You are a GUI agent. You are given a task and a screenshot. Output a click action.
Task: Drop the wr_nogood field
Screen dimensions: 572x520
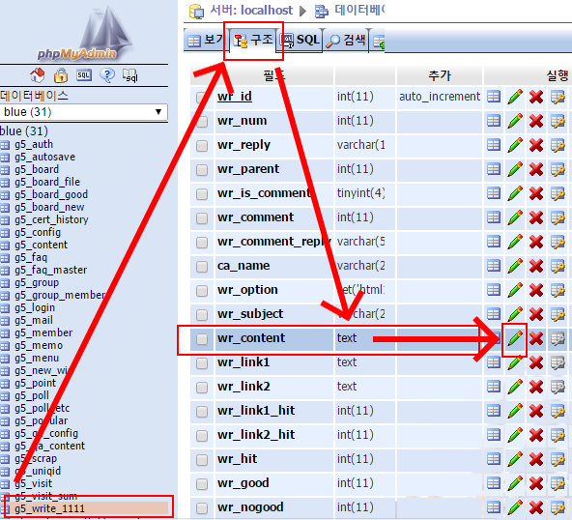coord(536,507)
